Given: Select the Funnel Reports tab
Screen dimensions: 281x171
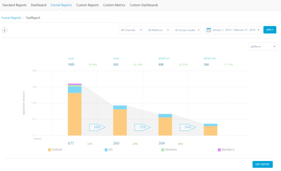Looking at the screenshot, I should click(61, 5).
